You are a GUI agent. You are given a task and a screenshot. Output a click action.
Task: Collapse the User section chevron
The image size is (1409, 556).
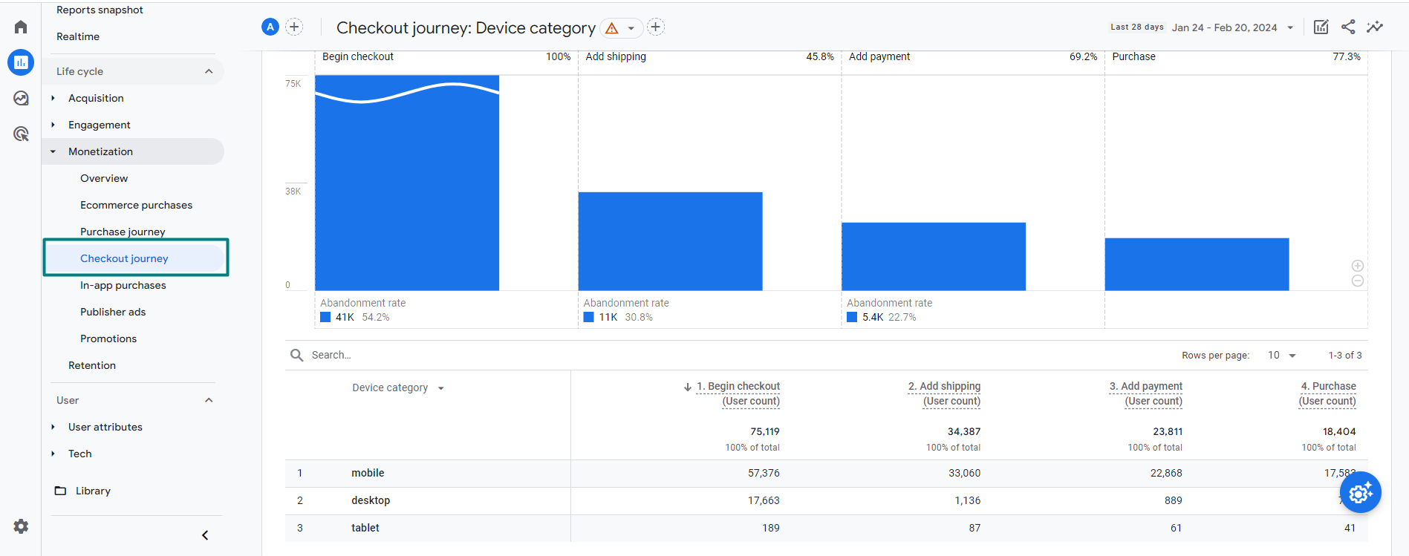coord(209,400)
